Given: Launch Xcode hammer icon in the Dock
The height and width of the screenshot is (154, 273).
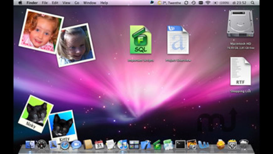Looking at the screenshot, I should [146, 145].
